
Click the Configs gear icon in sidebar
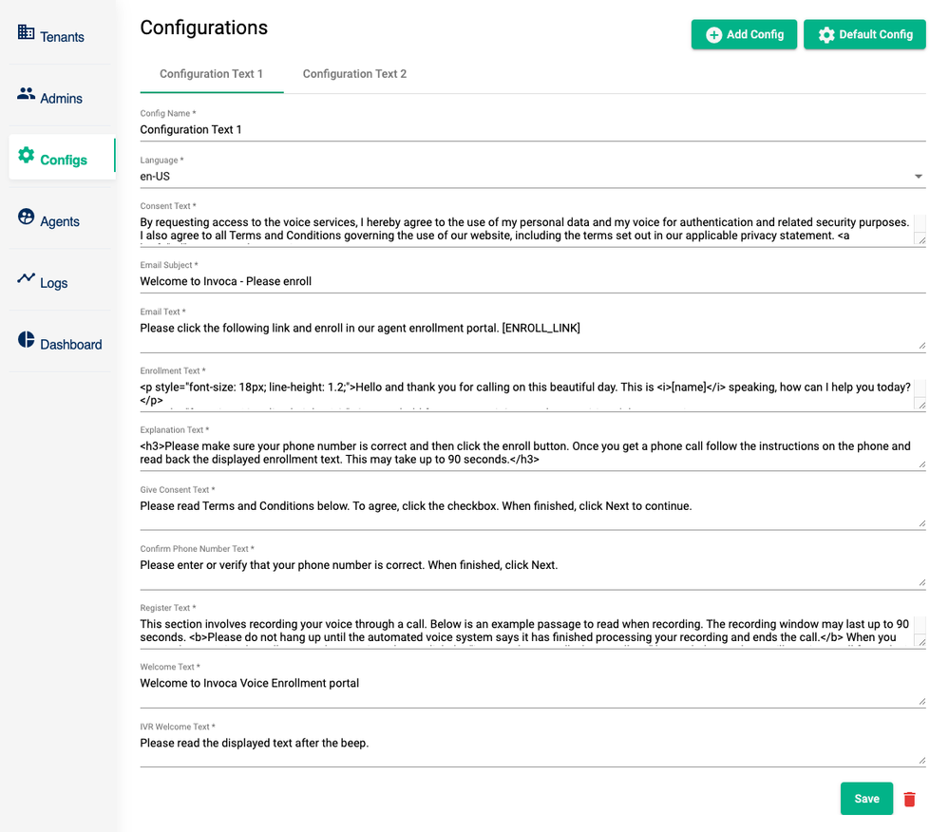[26, 155]
